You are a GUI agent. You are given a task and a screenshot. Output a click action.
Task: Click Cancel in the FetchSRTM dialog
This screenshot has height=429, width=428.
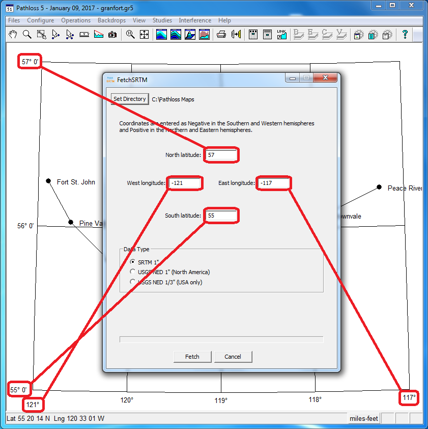point(233,357)
